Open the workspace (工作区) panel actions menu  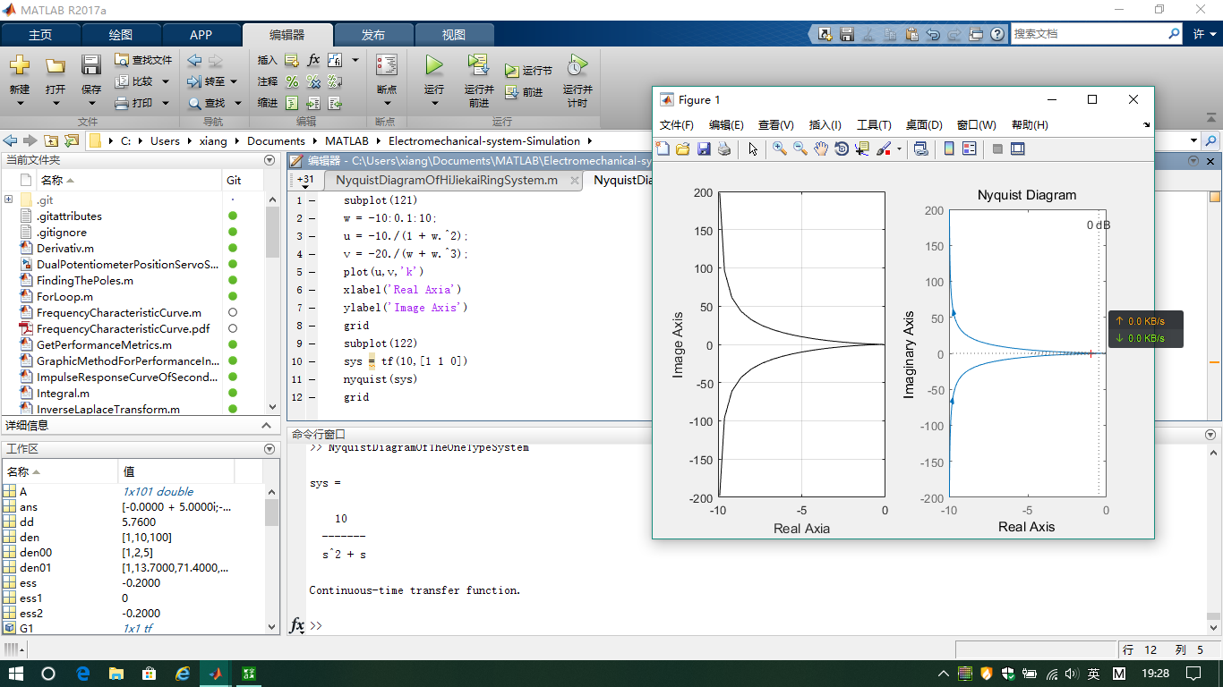pyautogui.click(x=269, y=449)
